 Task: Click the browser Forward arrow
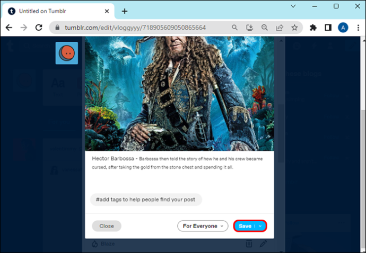(24, 28)
